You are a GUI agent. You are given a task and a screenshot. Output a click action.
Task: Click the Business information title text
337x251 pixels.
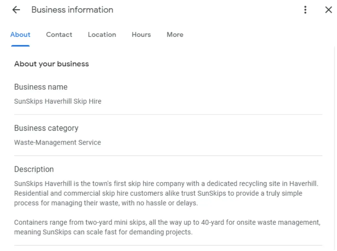tap(72, 10)
